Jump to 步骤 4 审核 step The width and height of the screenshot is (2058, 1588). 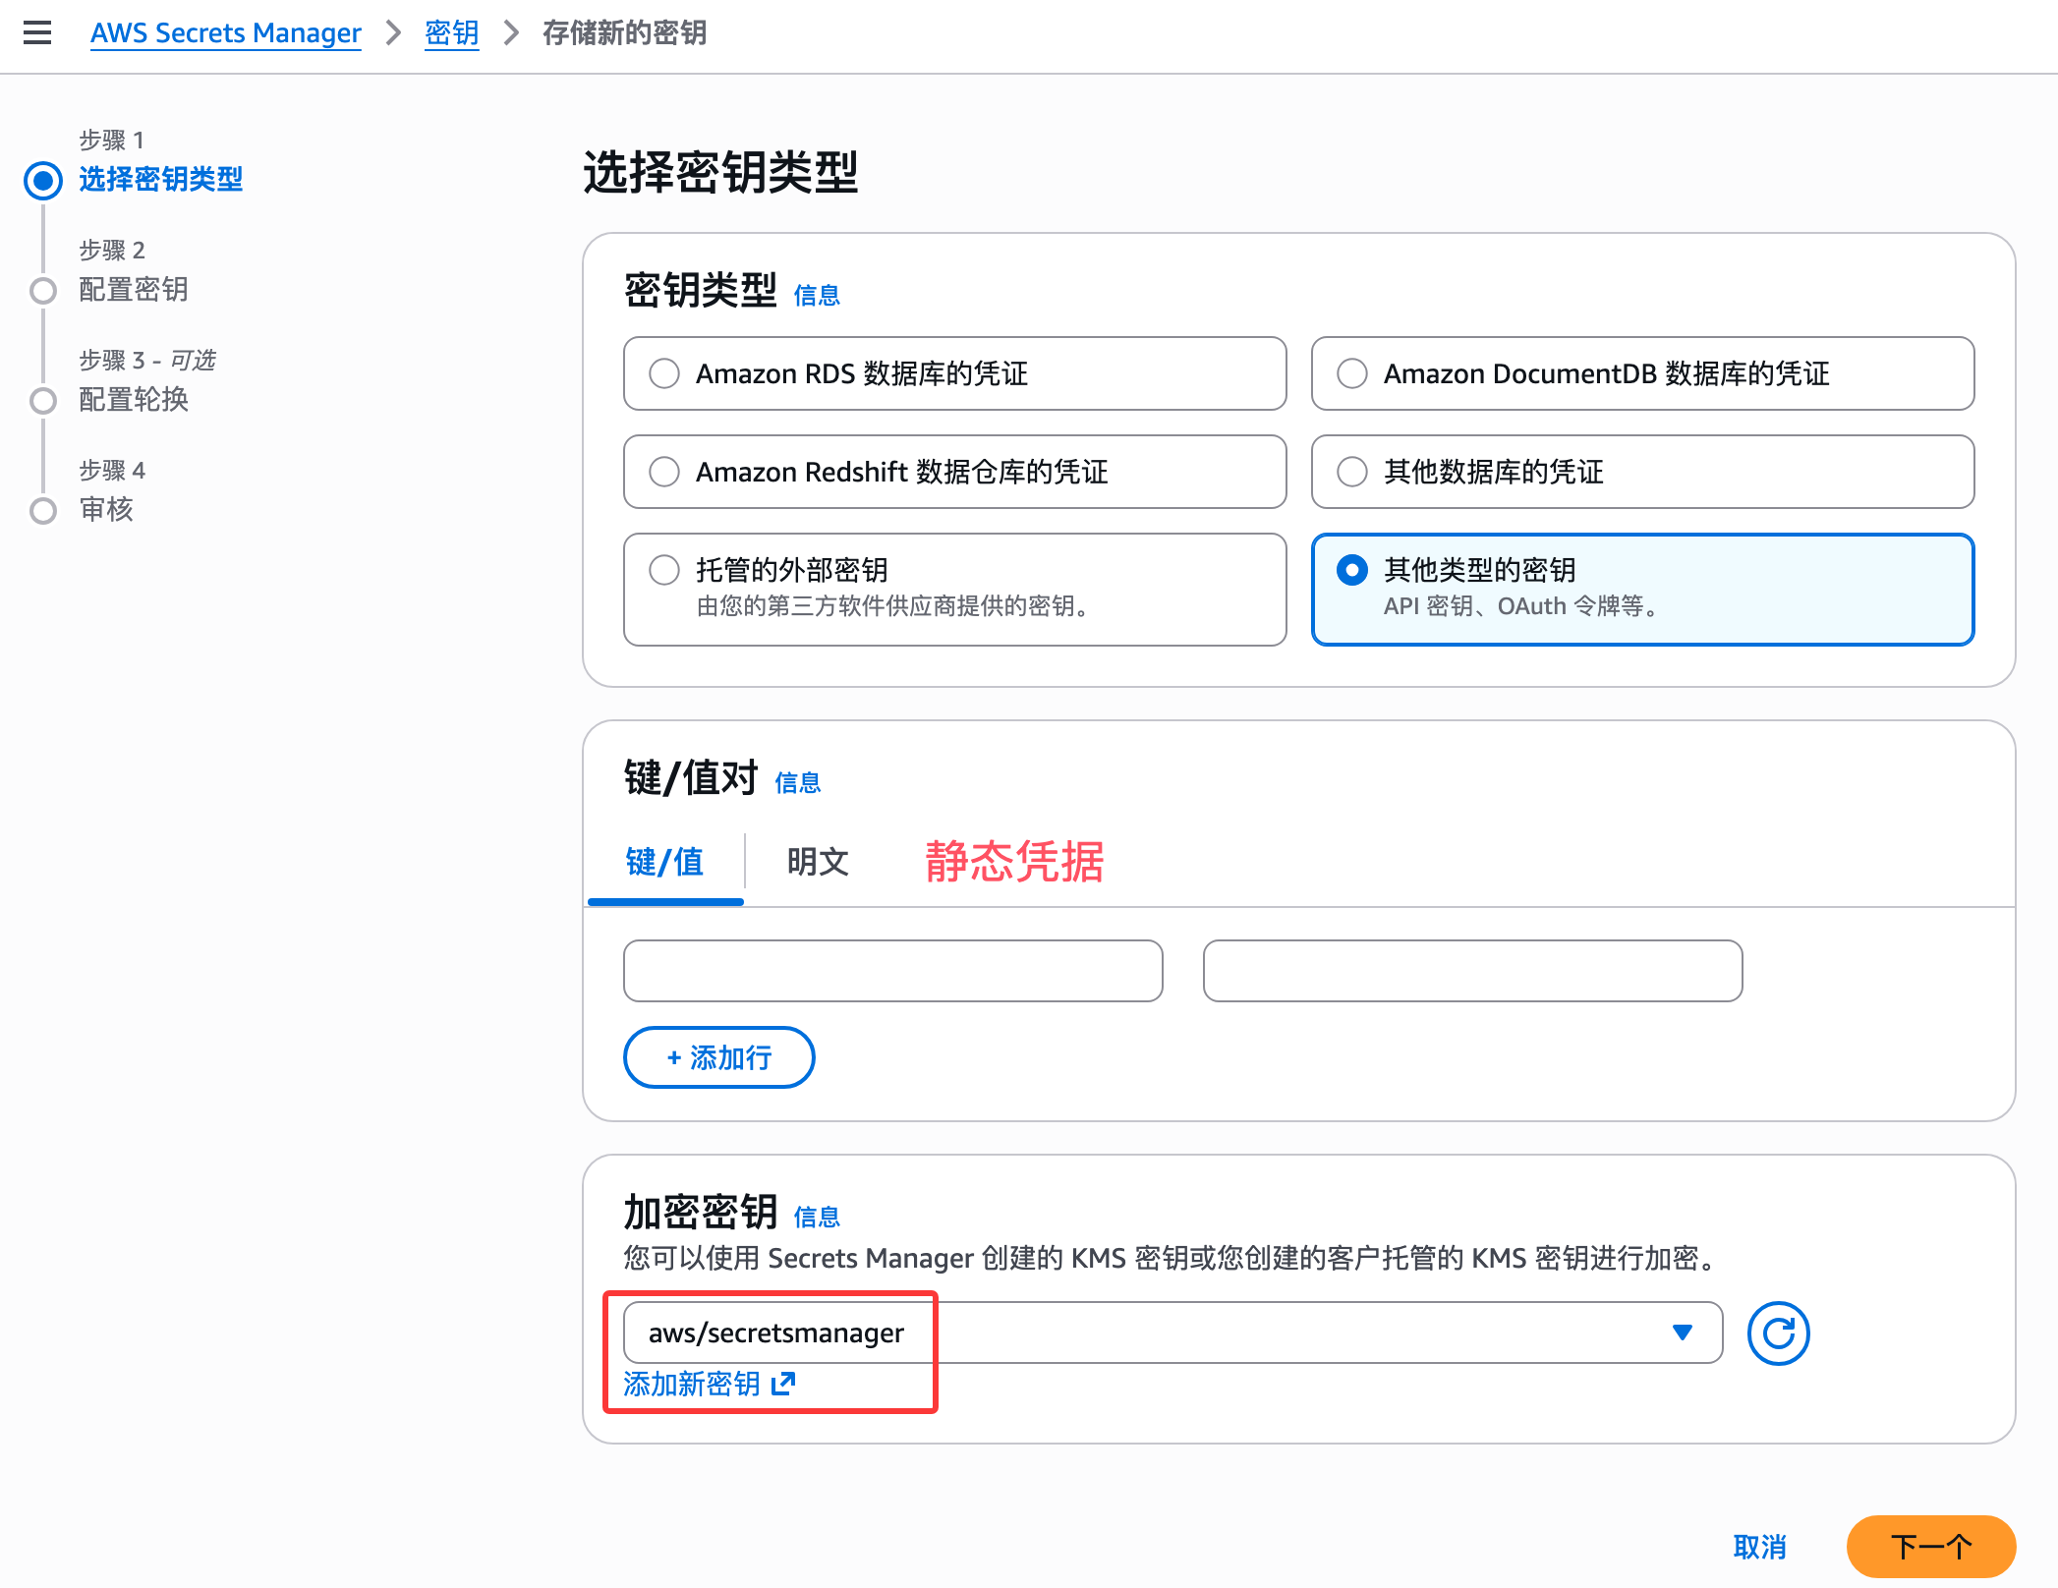pyautogui.click(x=105, y=510)
